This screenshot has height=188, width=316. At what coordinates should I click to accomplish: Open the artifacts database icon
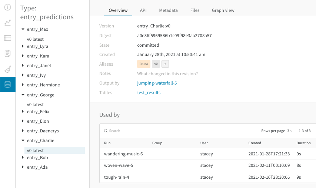tap(8, 84)
